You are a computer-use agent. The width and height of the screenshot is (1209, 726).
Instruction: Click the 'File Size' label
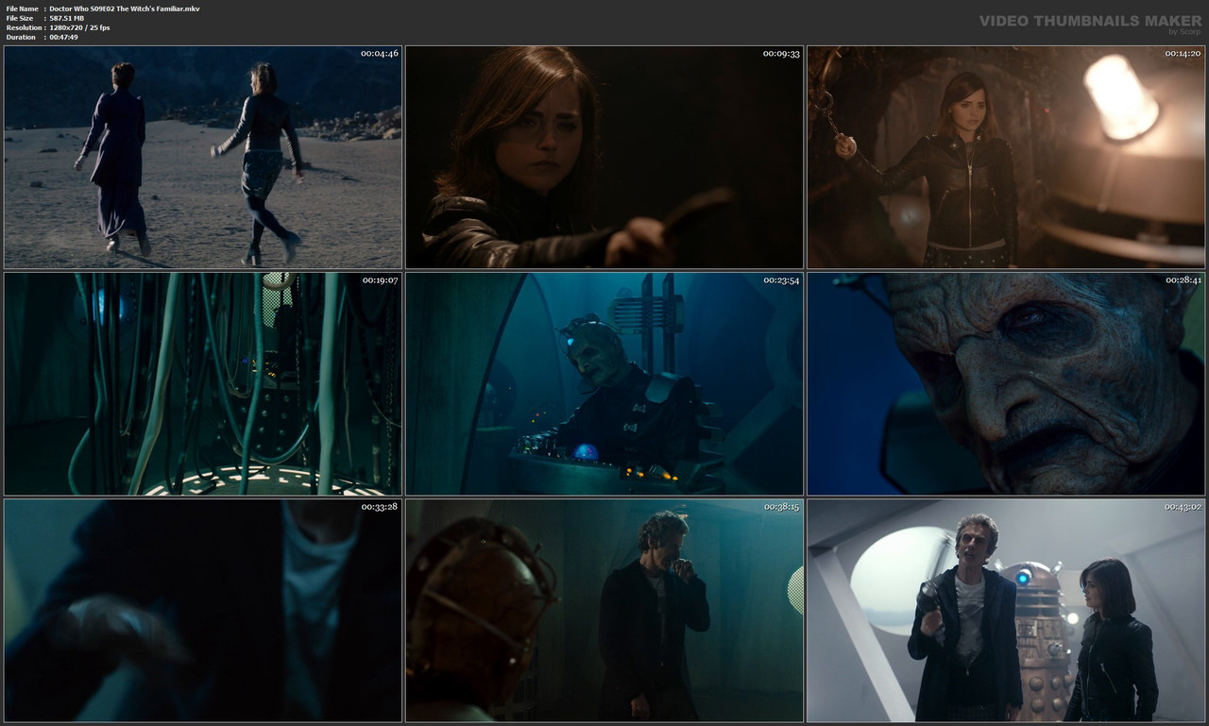[20, 18]
